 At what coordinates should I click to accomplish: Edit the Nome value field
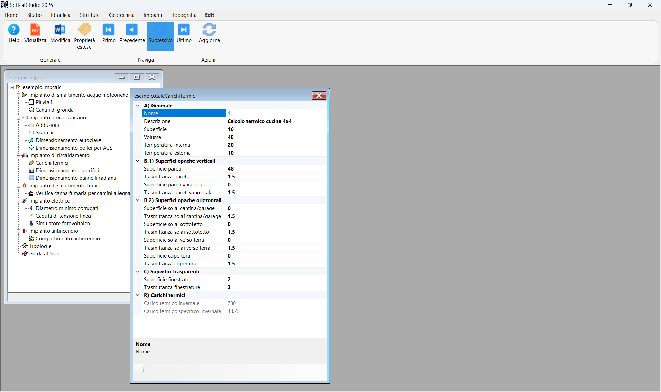coord(276,113)
